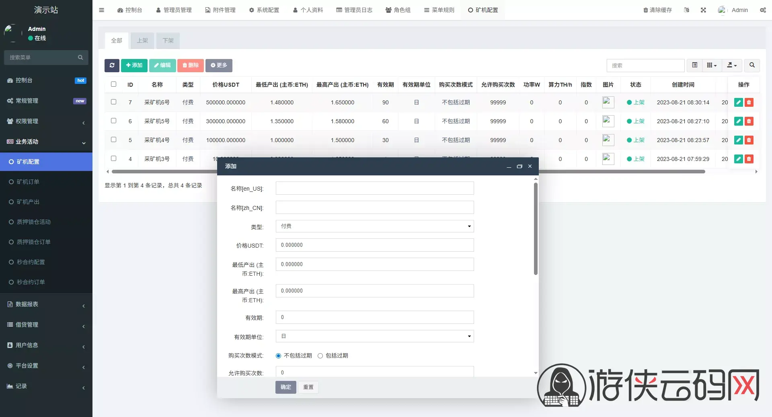Toggle table card view icon

[x=694, y=65]
